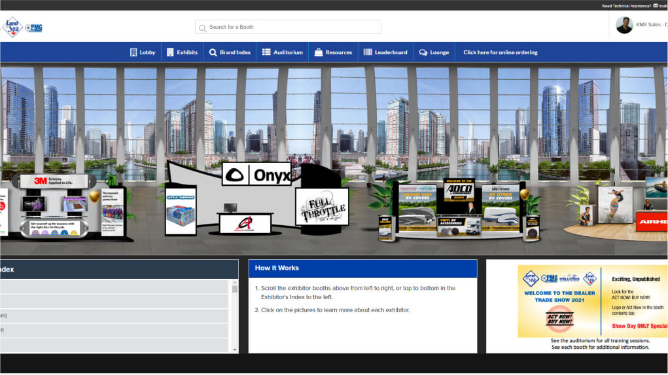The height and width of the screenshot is (375, 668).
Task: Click the Little Hercs product poster
Action: coord(181,212)
